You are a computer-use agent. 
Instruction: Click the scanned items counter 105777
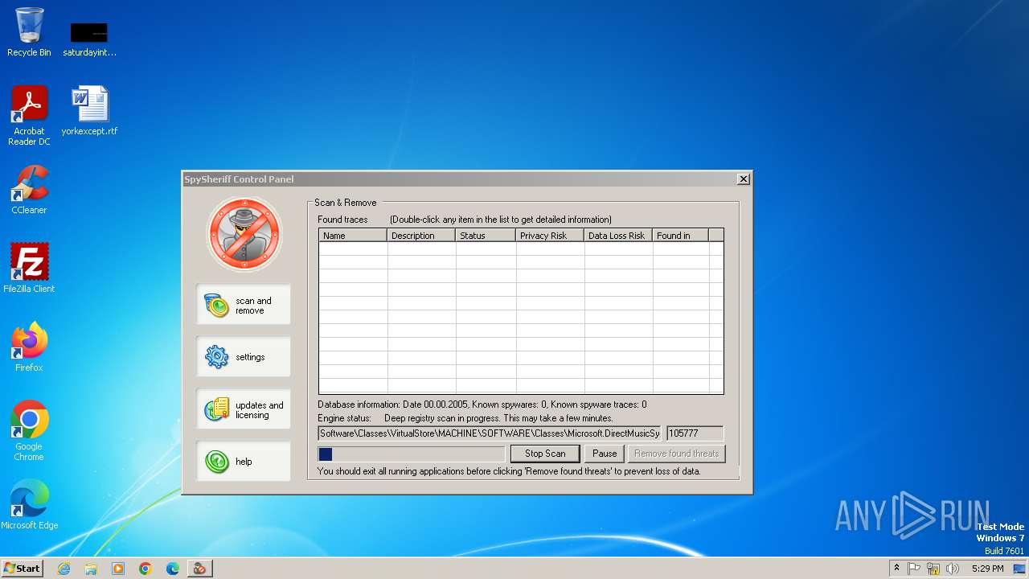[x=695, y=433]
